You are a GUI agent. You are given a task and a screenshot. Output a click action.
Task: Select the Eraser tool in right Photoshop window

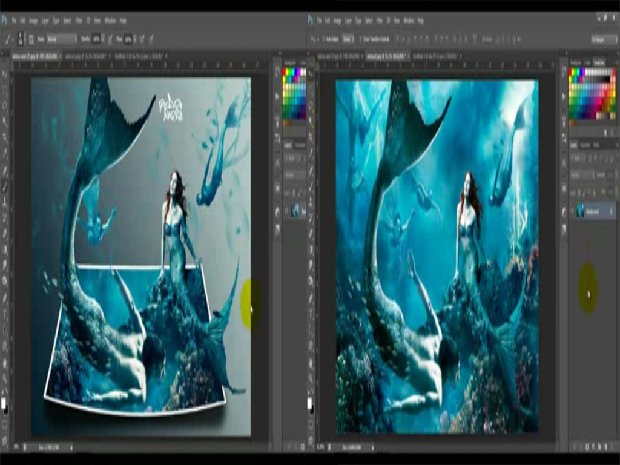[x=311, y=233]
